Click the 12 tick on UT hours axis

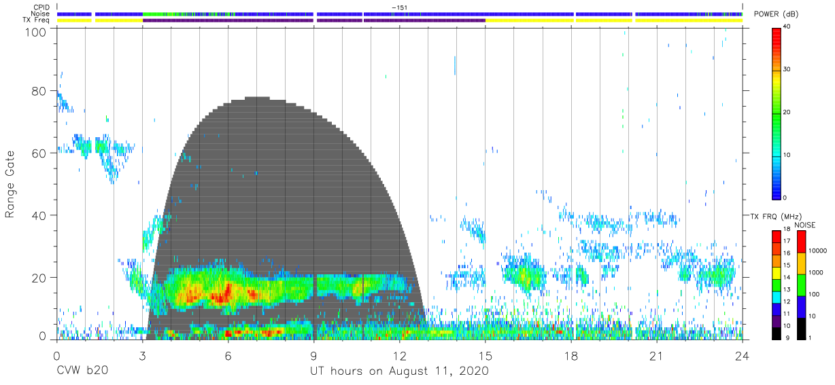pyautogui.click(x=400, y=355)
